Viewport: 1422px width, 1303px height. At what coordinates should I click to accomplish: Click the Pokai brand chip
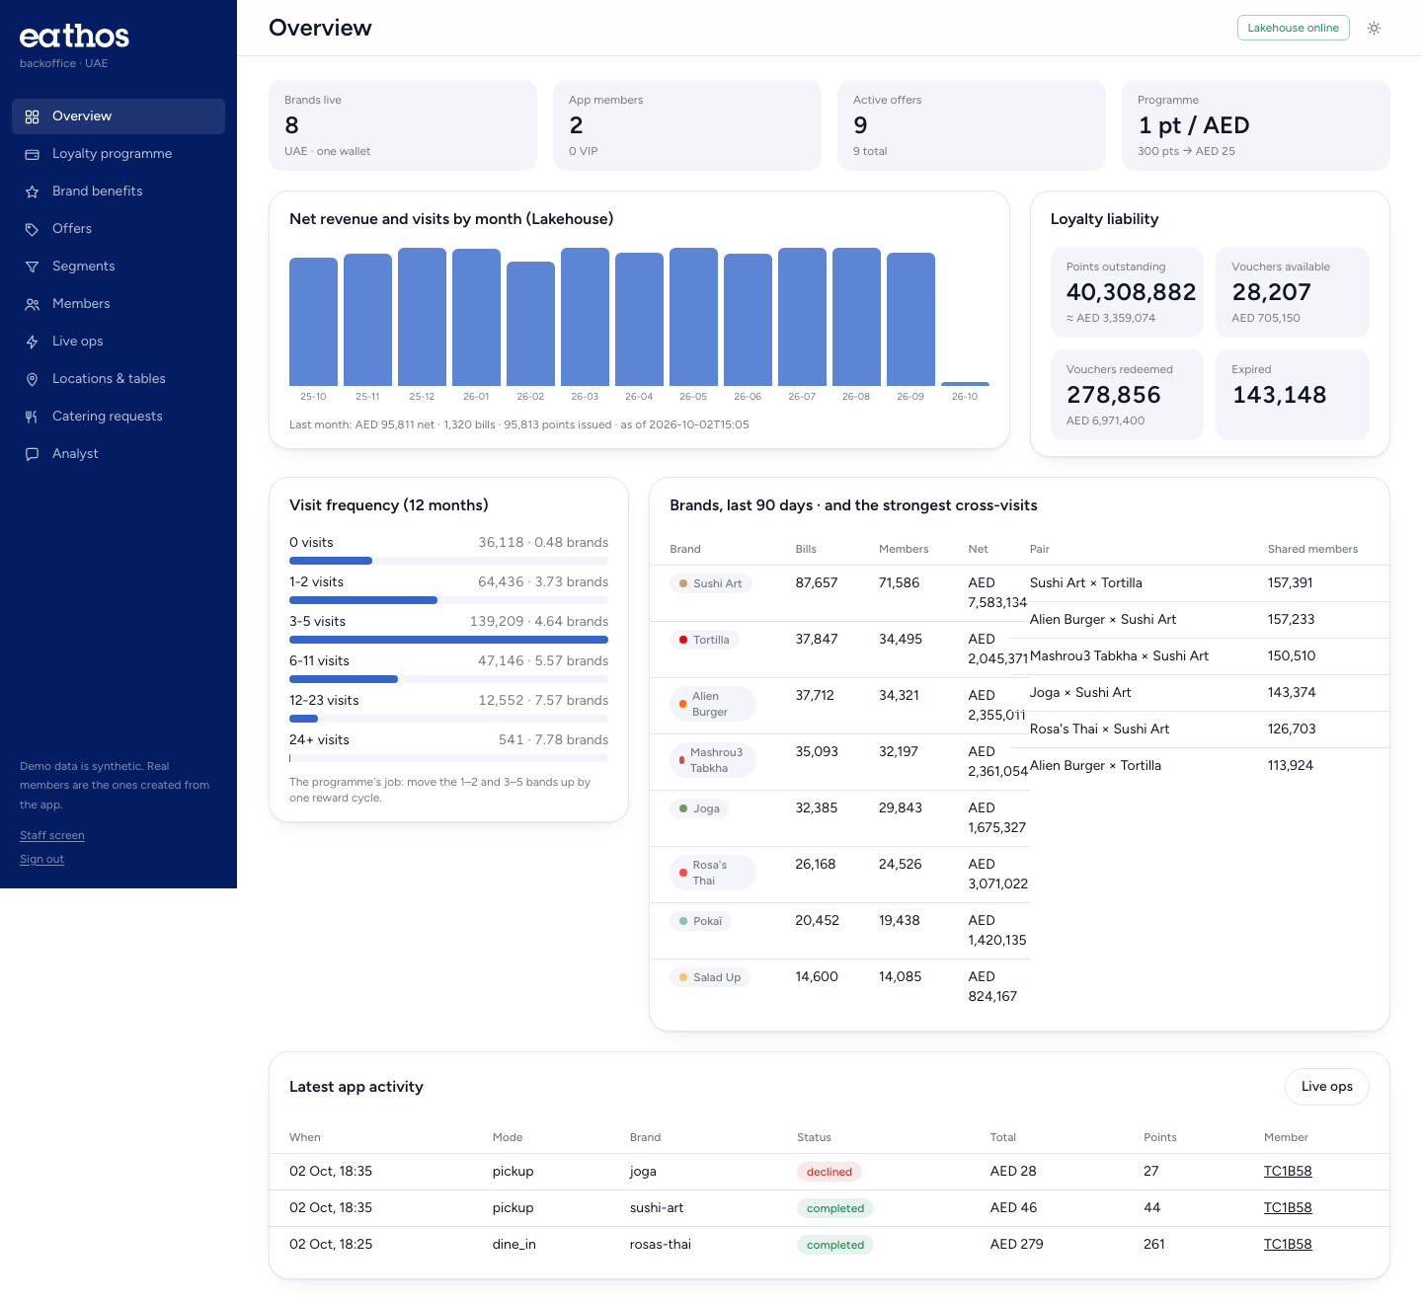701,921
